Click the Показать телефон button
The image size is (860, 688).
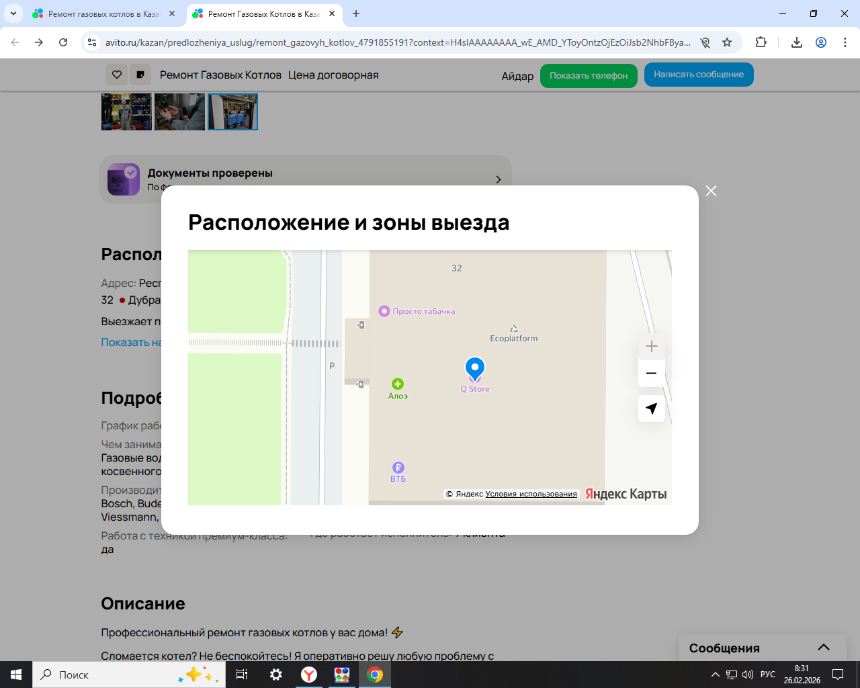[589, 75]
